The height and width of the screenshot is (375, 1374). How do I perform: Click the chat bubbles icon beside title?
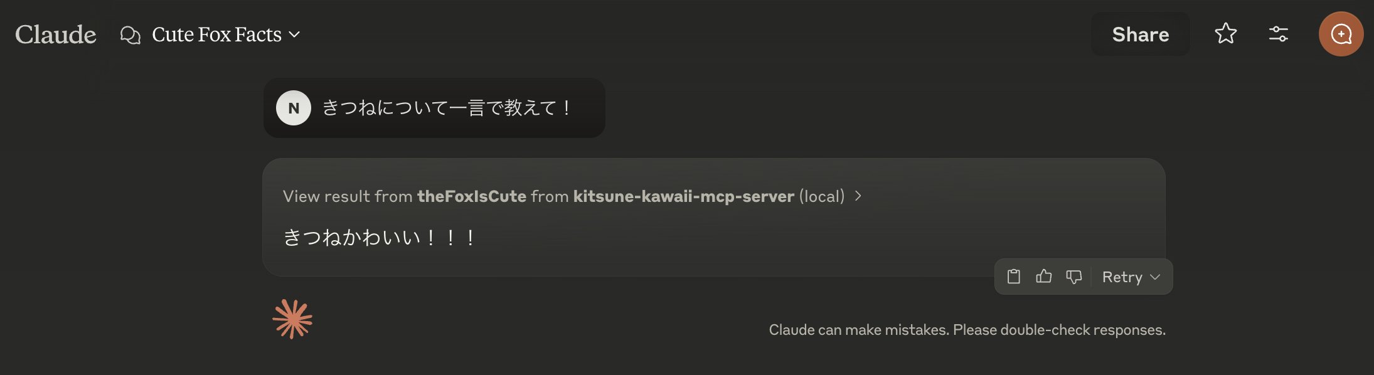[130, 34]
